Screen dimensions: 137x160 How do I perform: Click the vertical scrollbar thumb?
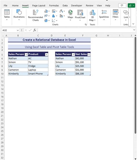tap(135, 85)
